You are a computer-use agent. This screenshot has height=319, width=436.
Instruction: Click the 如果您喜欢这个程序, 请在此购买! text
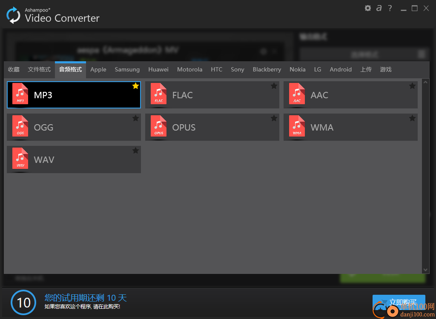[82, 307]
